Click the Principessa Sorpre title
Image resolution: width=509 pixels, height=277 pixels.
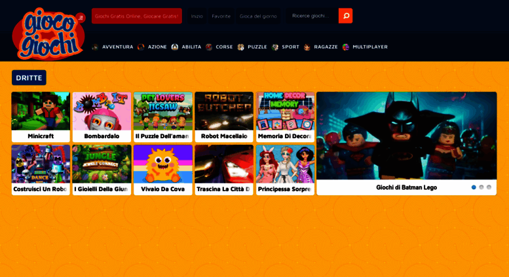click(284, 189)
